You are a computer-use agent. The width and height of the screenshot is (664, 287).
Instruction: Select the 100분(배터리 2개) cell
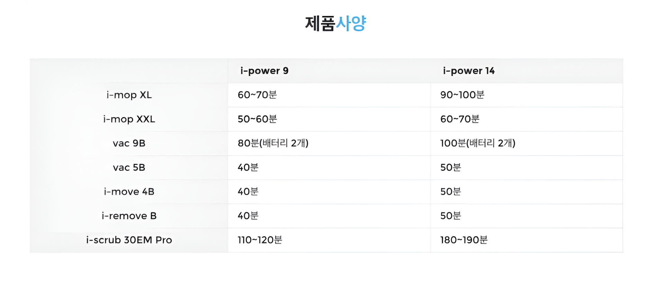tap(478, 143)
